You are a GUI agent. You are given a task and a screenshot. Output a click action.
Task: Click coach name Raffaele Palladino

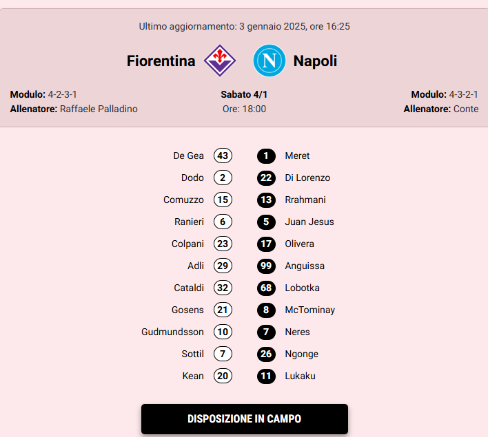point(99,109)
